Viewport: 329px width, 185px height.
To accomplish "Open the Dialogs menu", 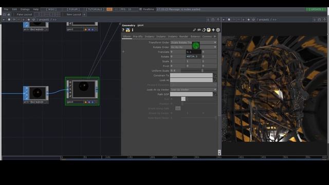I will (x=25, y=9).
